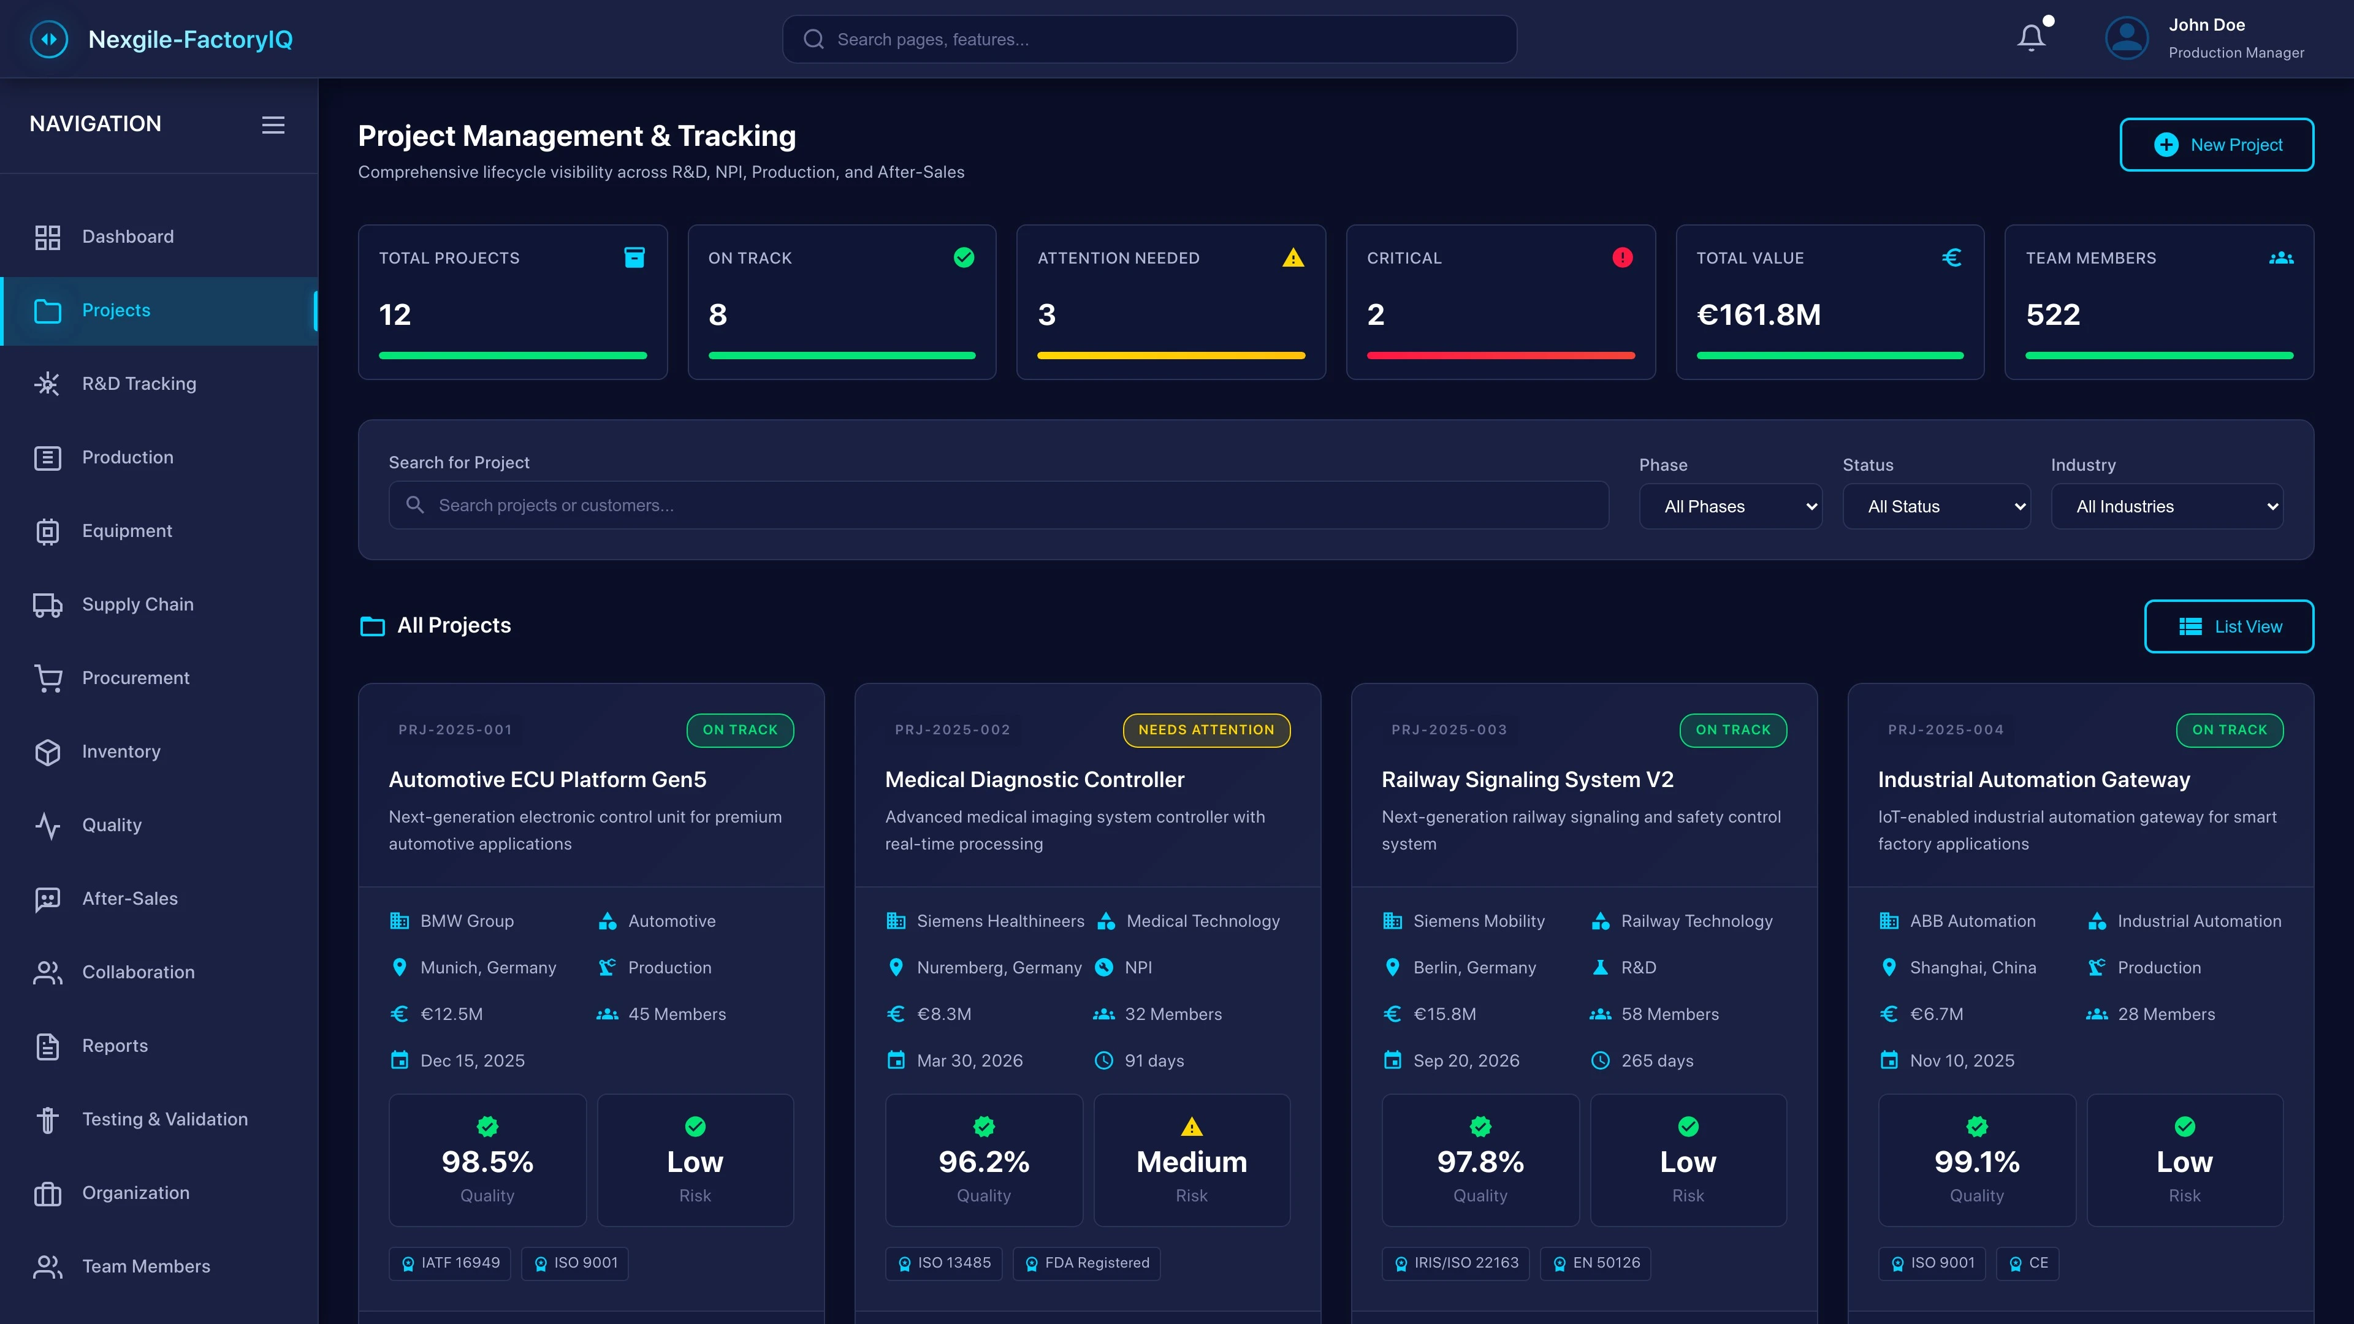Open the Dashboard menu entry
This screenshot has height=1324, width=2354.
(127, 236)
